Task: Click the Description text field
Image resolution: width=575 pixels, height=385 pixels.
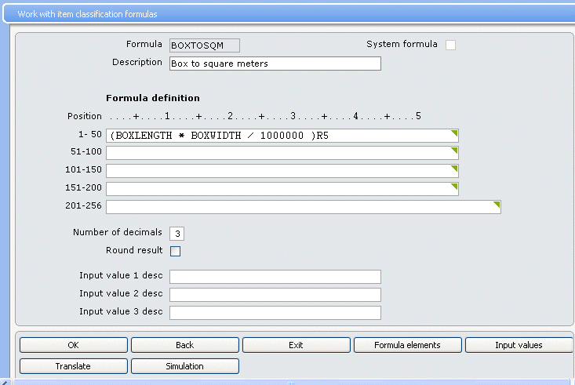Action: (275, 64)
